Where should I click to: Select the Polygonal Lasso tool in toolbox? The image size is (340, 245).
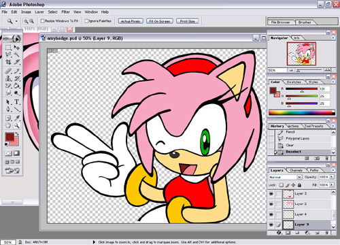8,54
